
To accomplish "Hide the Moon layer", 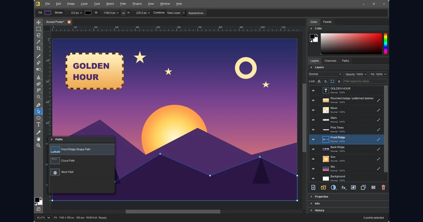I will tap(313, 110).
